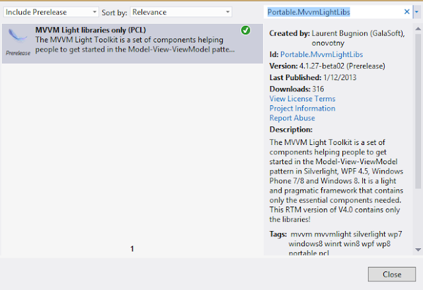Viewport: 423px width, 290px height.
Task: Select the MVVM Light libraries only (PCL) package
Action: [132, 44]
